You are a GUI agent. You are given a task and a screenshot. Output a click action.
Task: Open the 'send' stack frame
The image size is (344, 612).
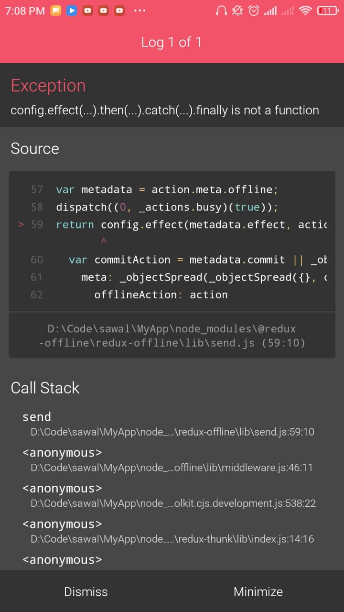37,417
